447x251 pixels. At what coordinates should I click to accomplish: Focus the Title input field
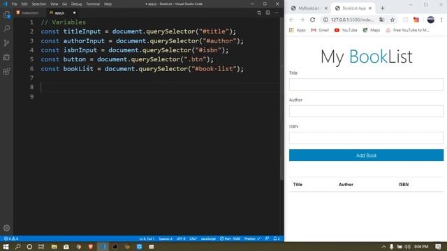pyautogui.click(x=366, y=84)
